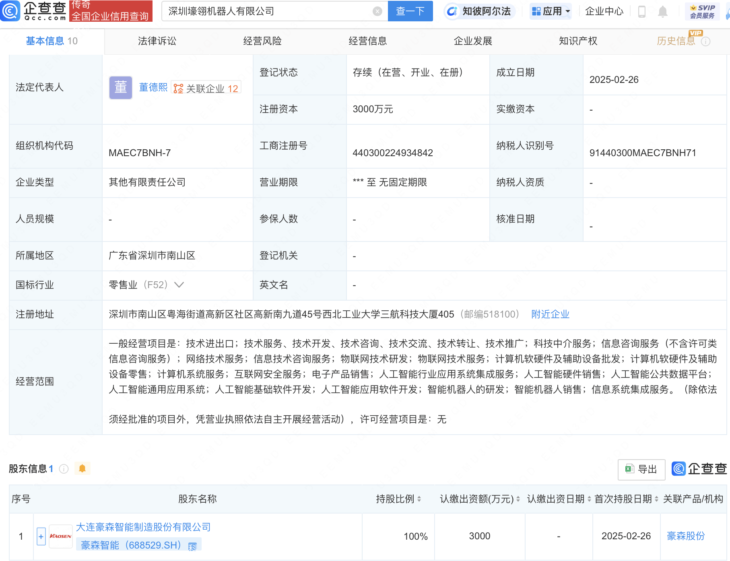Click the 董 avatar icon
This screenshot has height=561, width=730.
[x=121, y=87]
